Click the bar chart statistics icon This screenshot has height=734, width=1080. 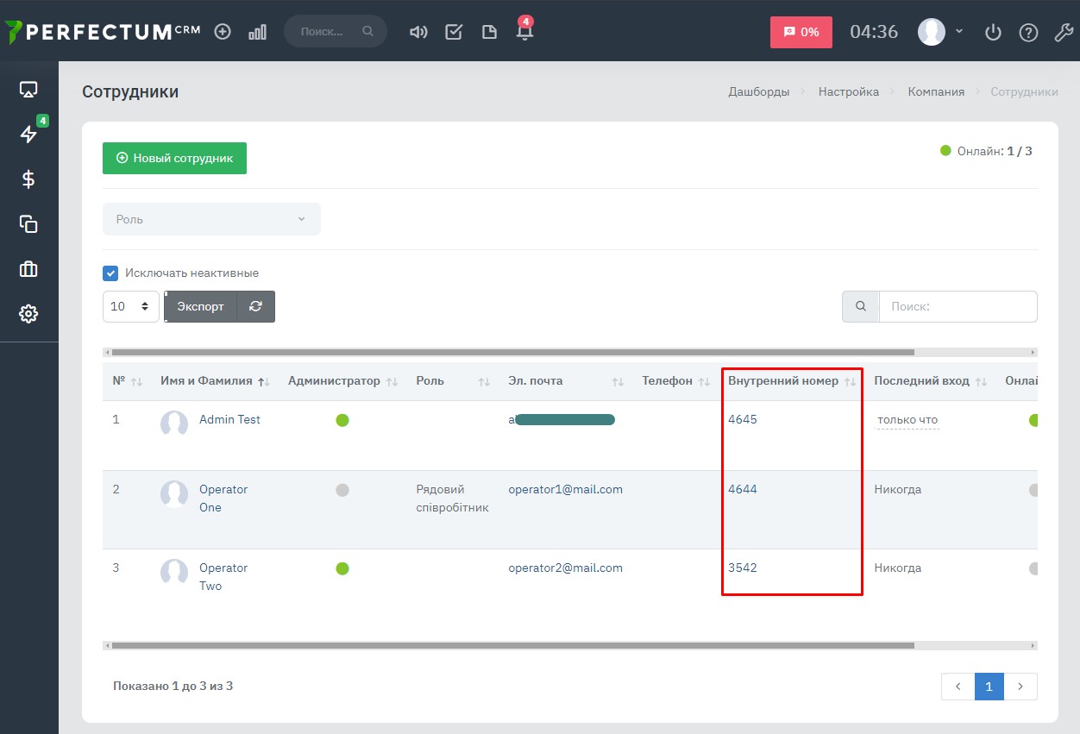(x=257, y=33)
